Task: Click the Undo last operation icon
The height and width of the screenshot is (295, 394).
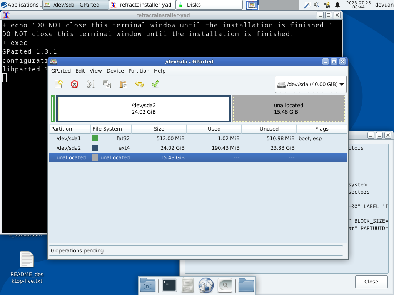Action: coord(139,84)
